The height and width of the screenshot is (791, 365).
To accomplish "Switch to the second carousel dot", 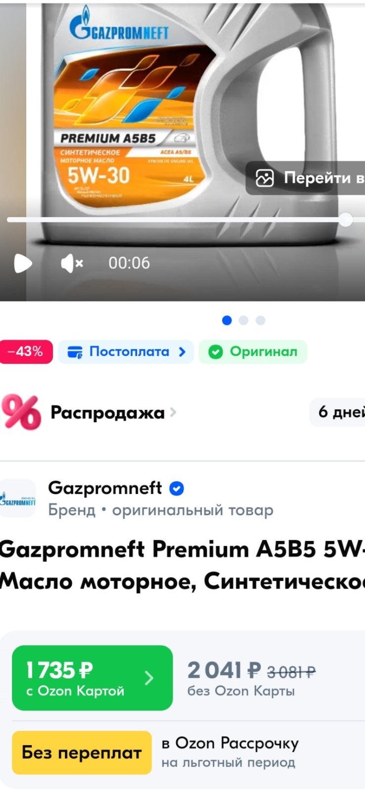I will coord(243,320).
